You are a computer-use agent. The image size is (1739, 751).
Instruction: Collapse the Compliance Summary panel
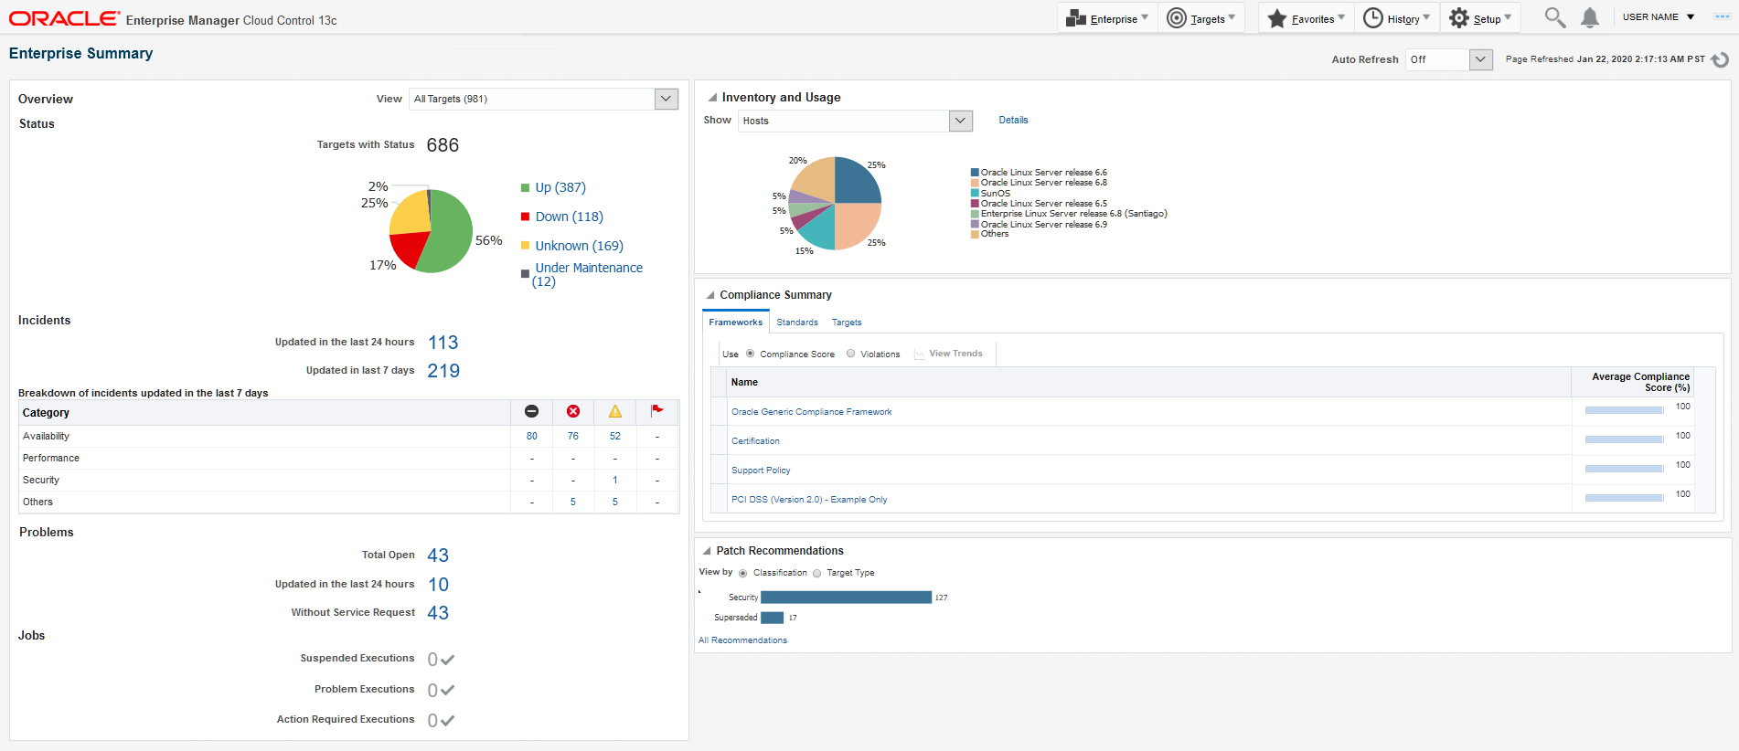(x=709, y=295)
